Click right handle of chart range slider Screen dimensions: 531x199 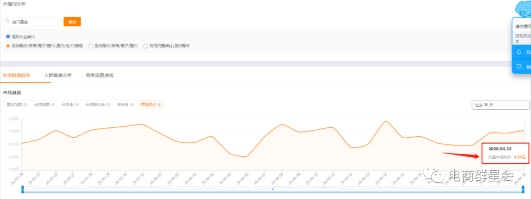click(523, 189)
